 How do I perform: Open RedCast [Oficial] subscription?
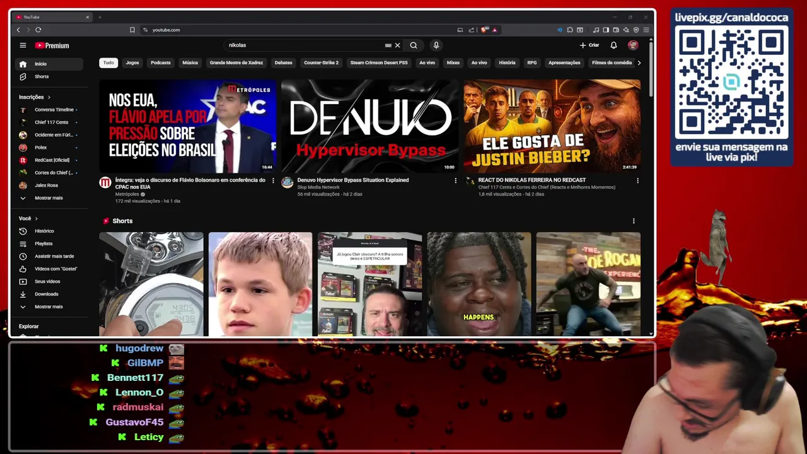pos(49,160)
